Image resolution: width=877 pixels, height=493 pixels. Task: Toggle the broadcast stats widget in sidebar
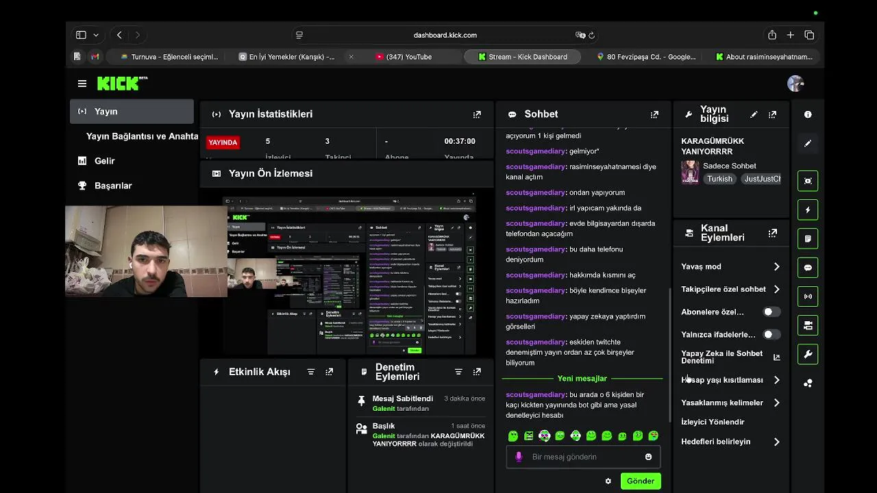click(808, 296)
